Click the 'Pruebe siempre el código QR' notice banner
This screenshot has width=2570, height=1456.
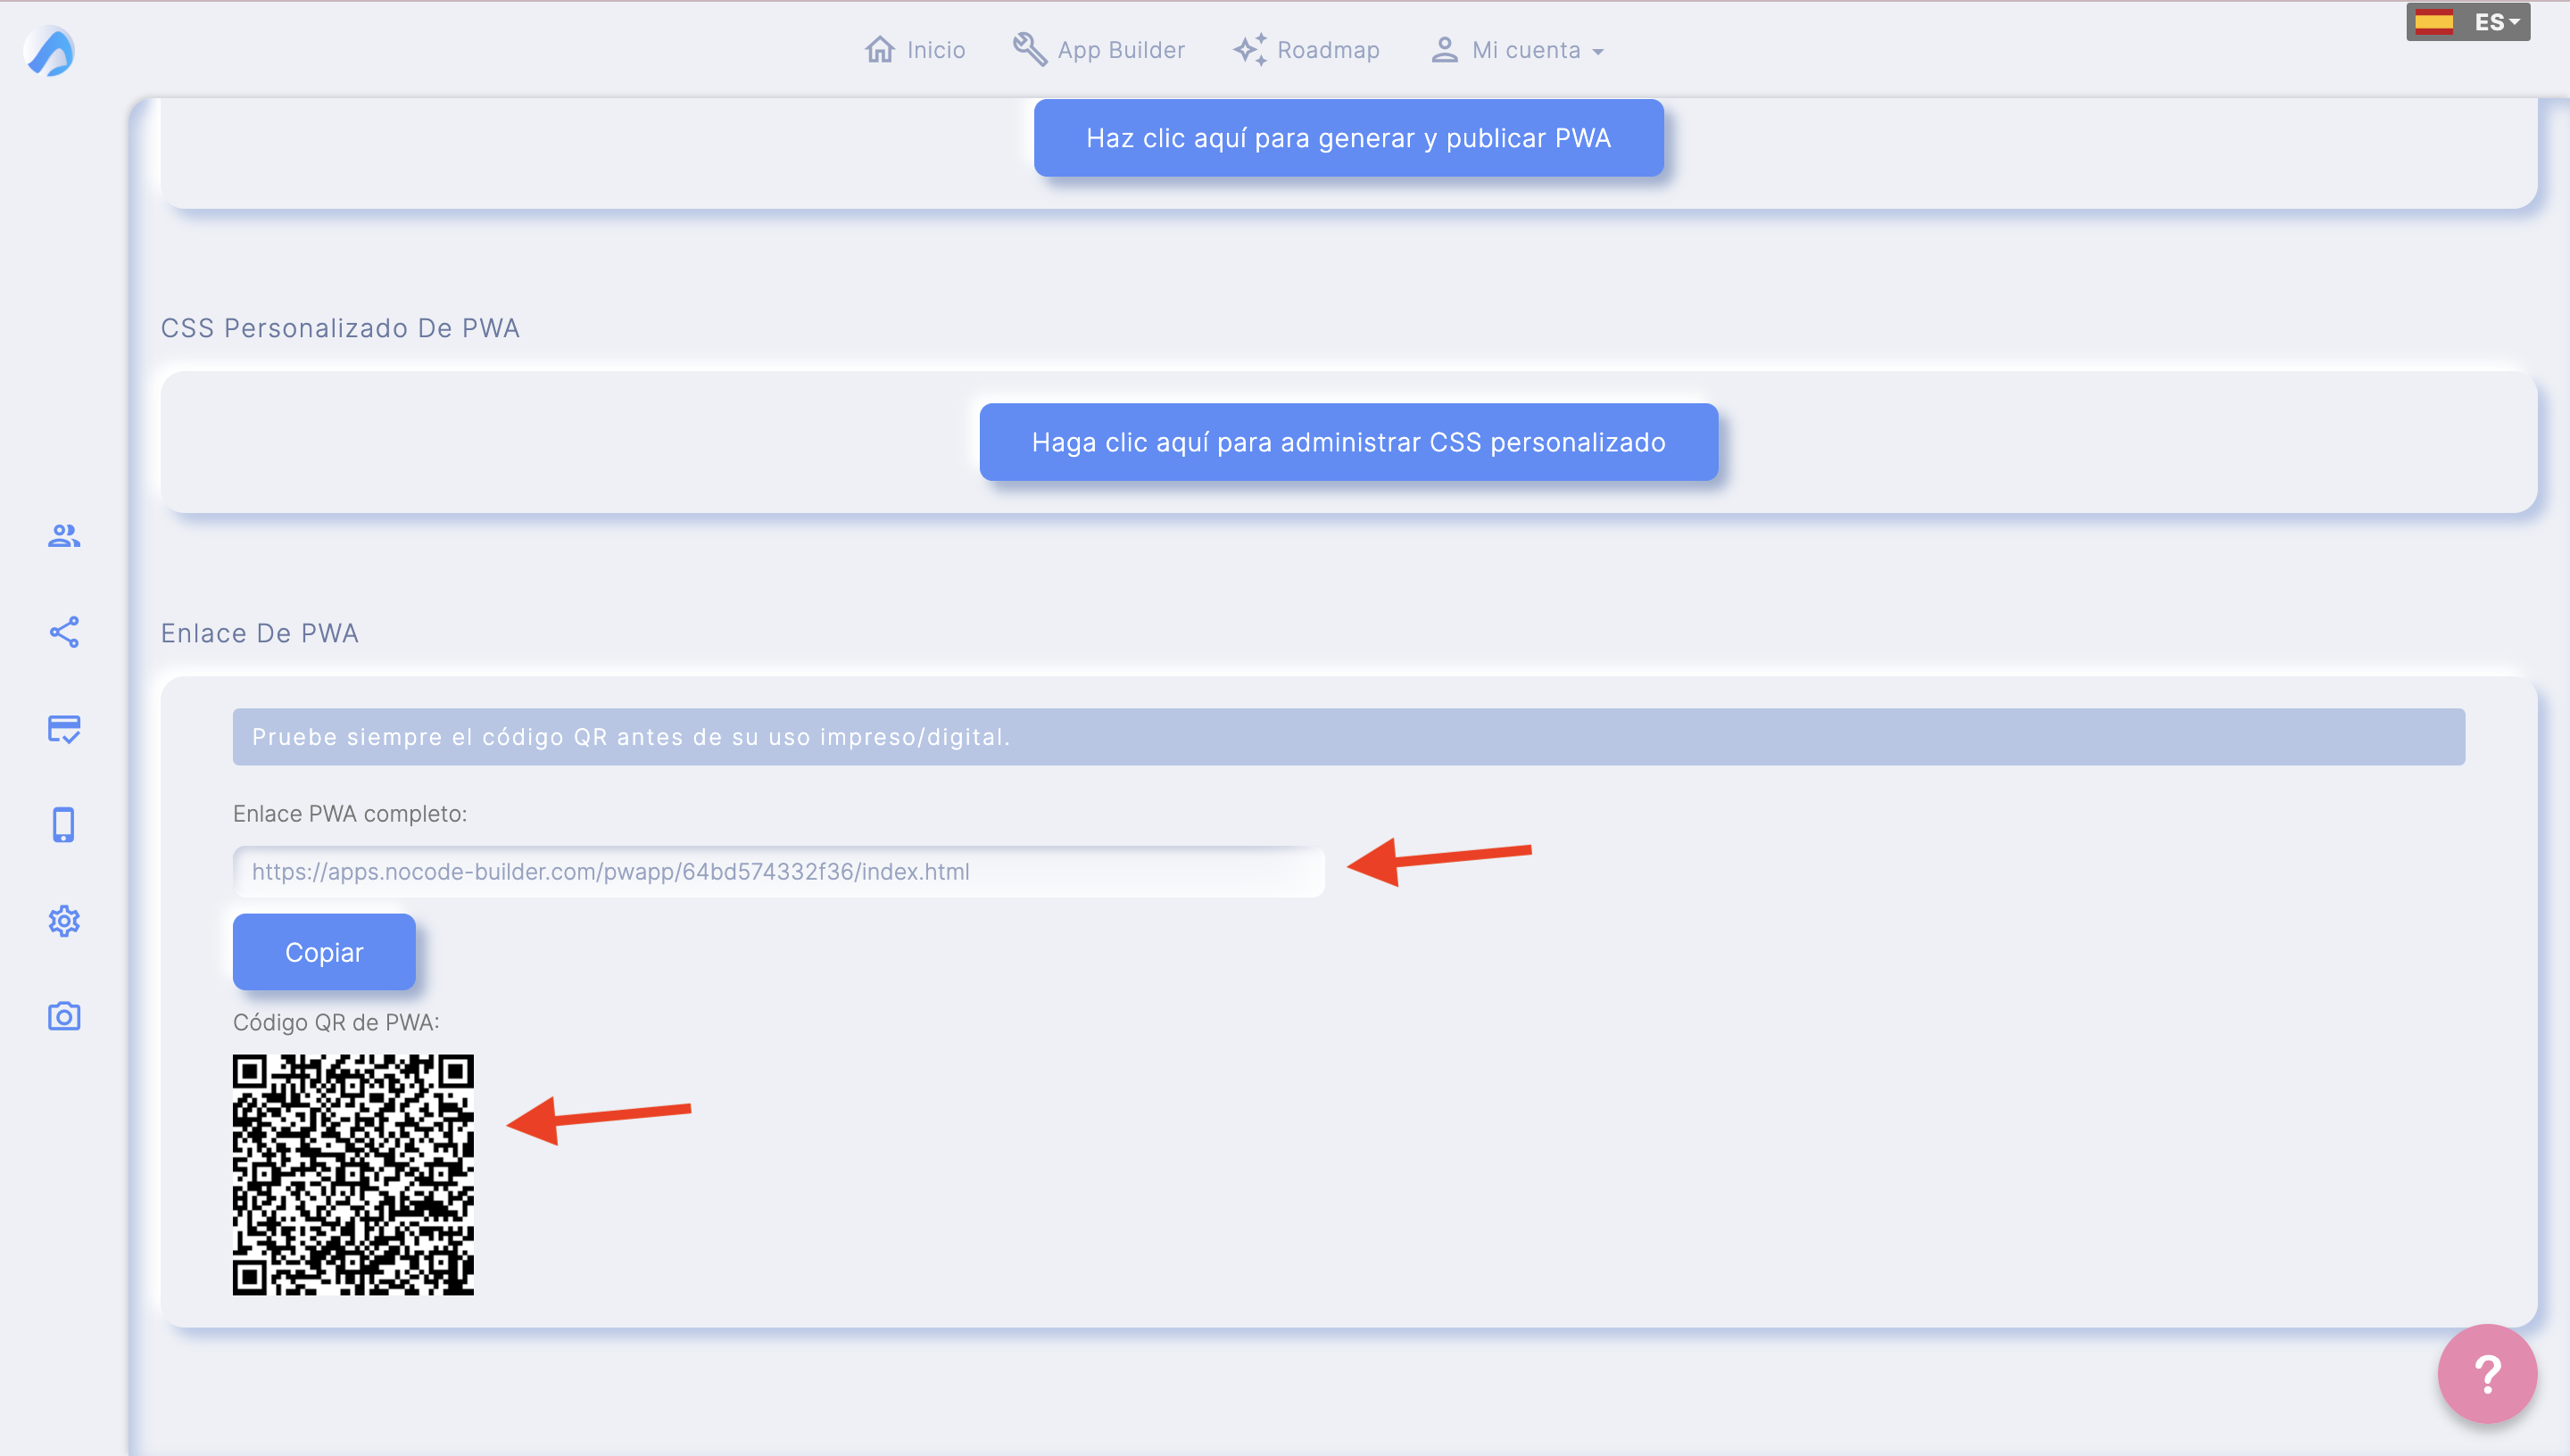coord(1348,737)
